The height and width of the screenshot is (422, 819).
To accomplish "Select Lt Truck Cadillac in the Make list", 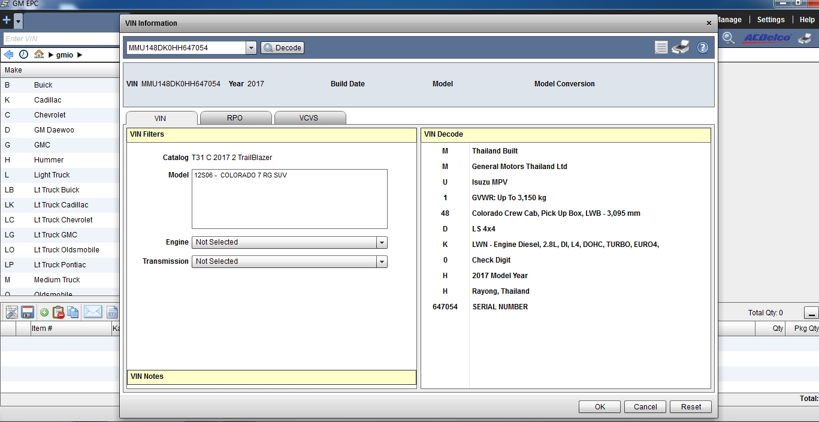I will (x=60, y=205).
